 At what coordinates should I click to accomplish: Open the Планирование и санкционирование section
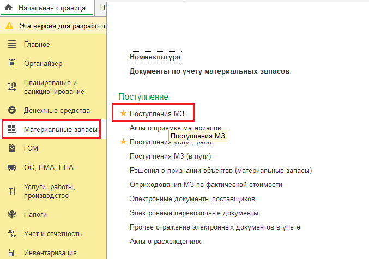54,87
